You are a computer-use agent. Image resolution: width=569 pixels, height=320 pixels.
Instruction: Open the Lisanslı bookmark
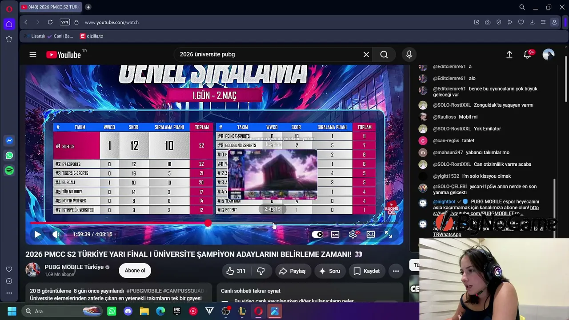point(35,36)
